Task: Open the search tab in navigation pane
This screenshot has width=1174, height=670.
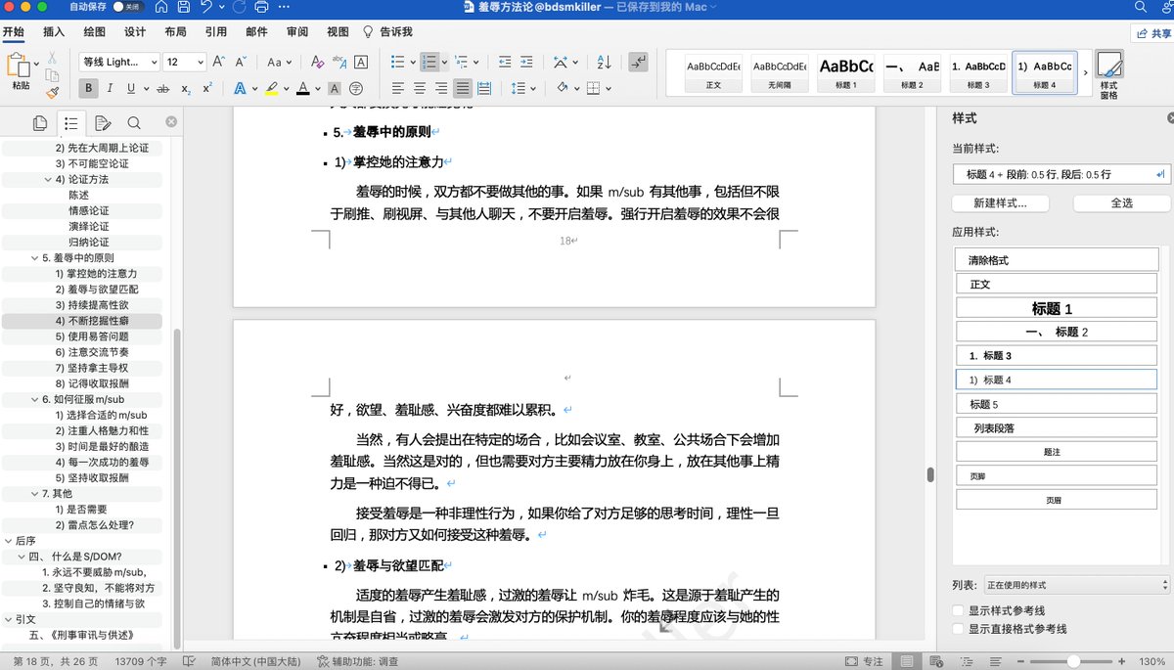Action: 134,123
